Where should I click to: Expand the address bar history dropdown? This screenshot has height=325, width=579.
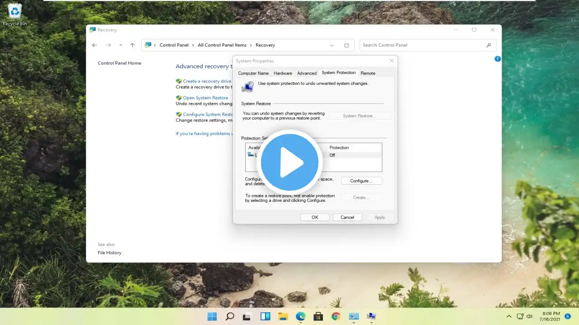[332, 45]
